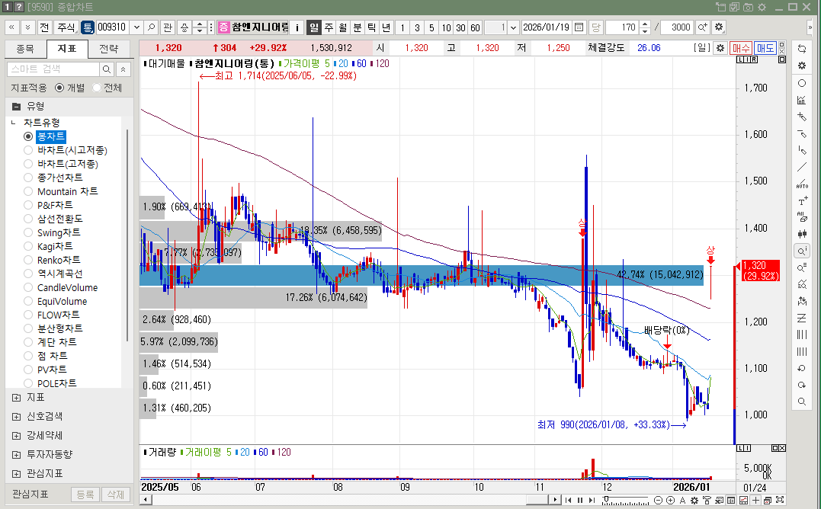
Task: Click the 매수 buy button
Action: pyautogui.click(x=741, y=48)
